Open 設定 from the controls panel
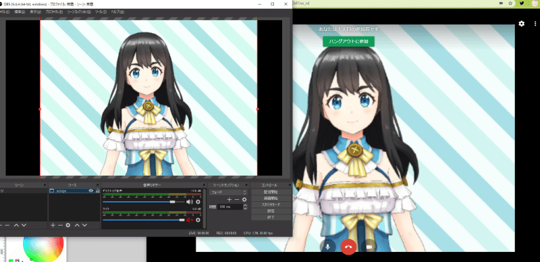This screenshot has height=262, width=540. [271, 211]
